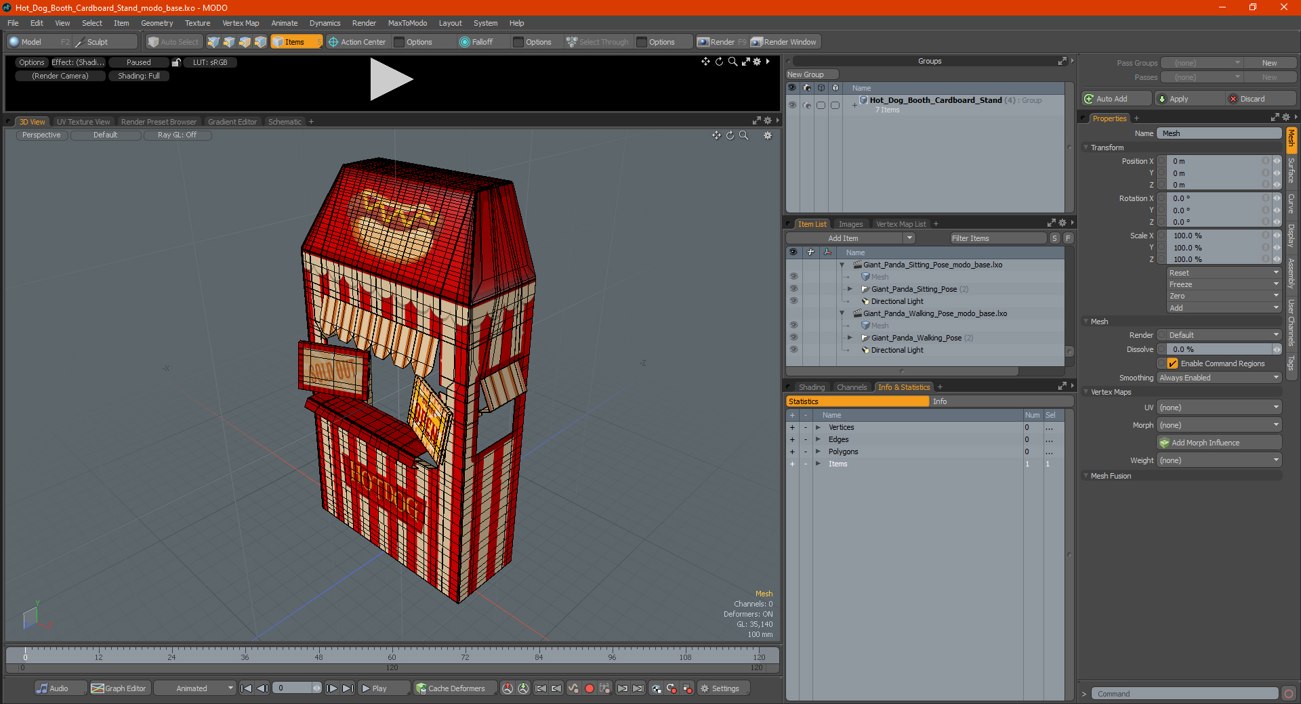Click the Polygons selection mode cube icon
This screenshot has width=1301, height=704.
click(245, 42)
